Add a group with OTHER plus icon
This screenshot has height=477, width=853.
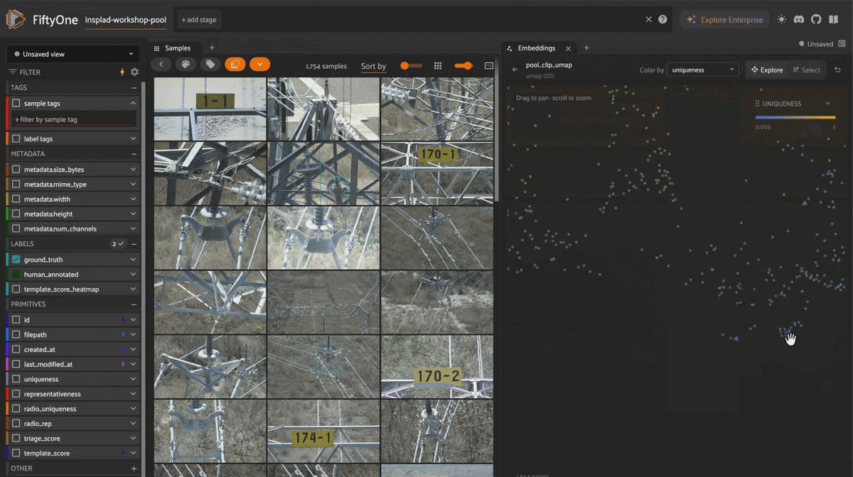(x=134, y=468)
